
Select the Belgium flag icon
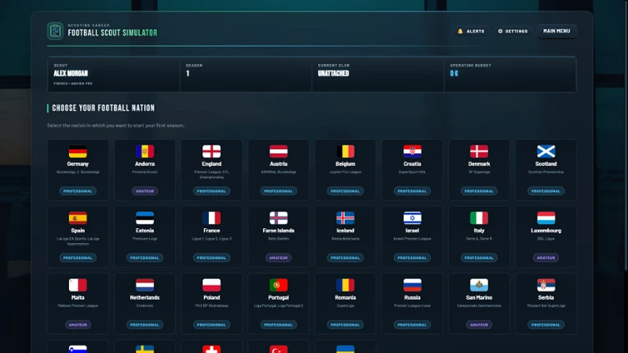pos(345,152)
